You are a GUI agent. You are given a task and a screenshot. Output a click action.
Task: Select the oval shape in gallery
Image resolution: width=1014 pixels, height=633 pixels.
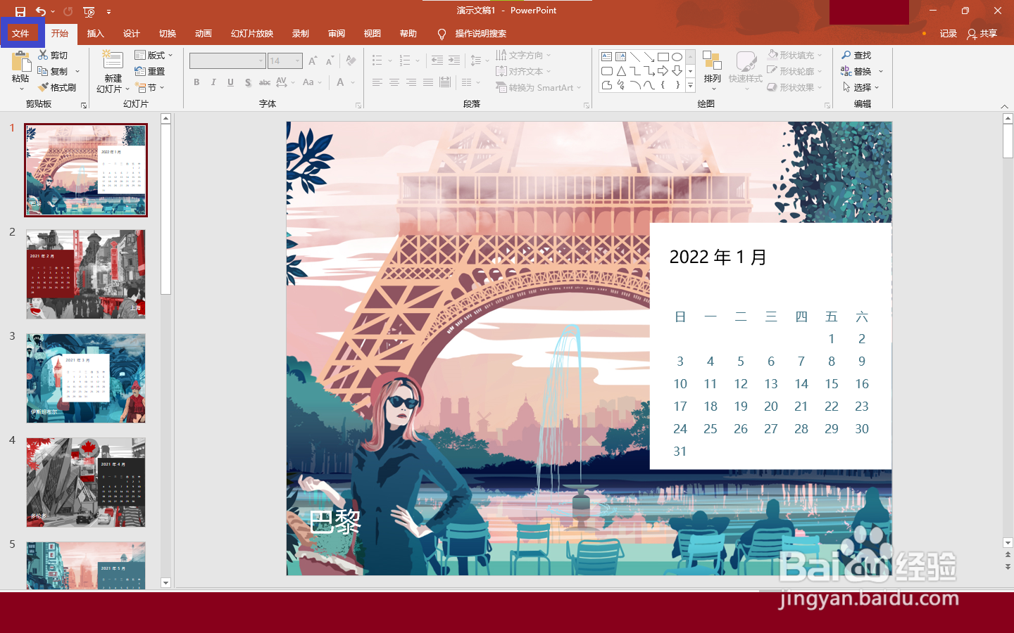677,57
